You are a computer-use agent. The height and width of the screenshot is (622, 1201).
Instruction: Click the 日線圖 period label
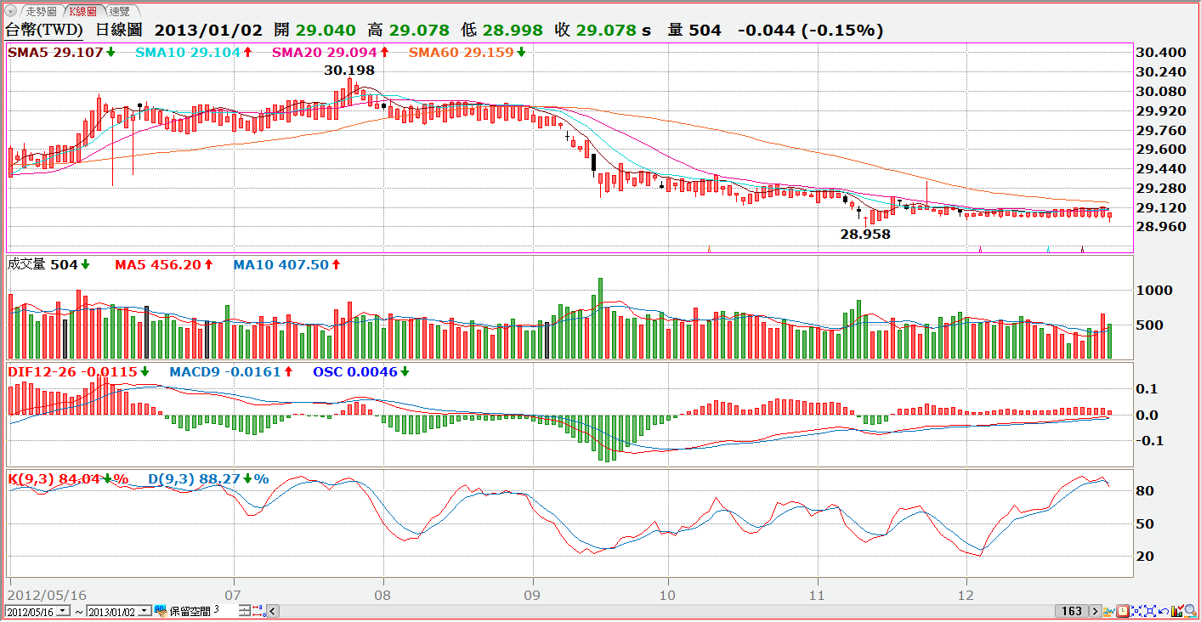tap(119, 30)
